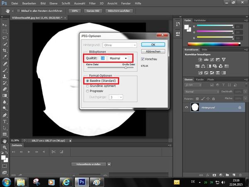Click the Hintergrund layer thumbnail
249x187 pixels.
[x=195, y=107]
